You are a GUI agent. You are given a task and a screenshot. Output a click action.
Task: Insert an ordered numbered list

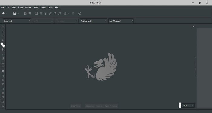(x=3, y=67)
